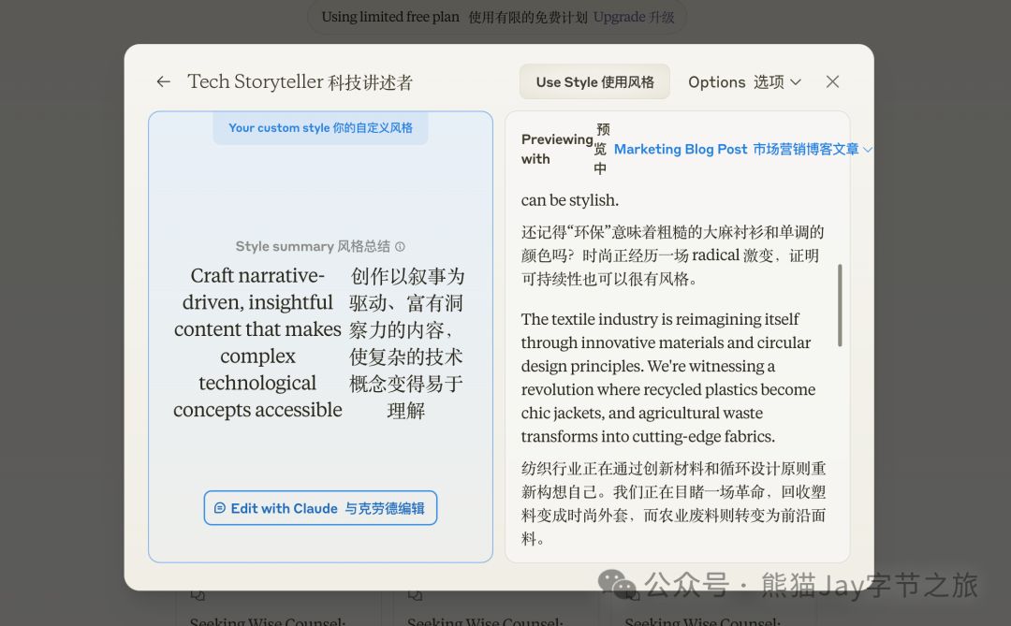The height and width of the screenshot is (626, 1011).
Task: Click the Upgrade link in the banner
Action: (x=634, y=17)
